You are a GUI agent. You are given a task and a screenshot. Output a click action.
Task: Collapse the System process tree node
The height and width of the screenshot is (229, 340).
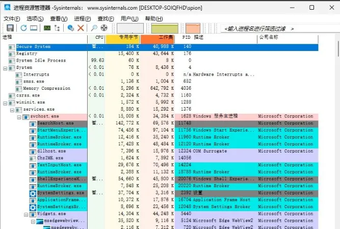pyautogui.click(x=5, y=68)
